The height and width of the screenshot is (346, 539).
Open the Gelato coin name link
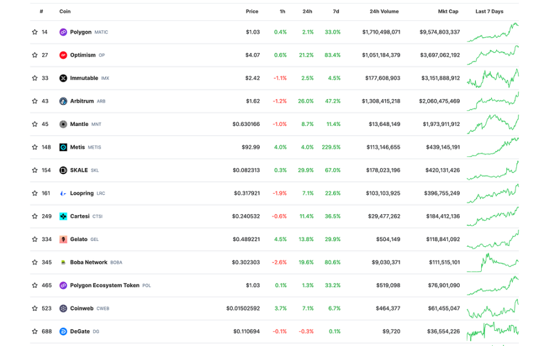pos(79,239)
